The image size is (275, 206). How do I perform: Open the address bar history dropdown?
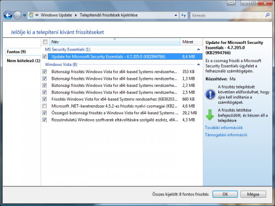click(175, 15)
